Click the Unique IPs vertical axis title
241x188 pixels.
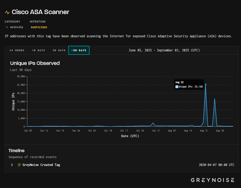click(13, 102)
